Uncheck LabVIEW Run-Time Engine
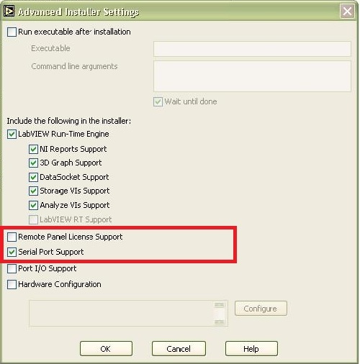The image size is (360, 364). point(12,134)
